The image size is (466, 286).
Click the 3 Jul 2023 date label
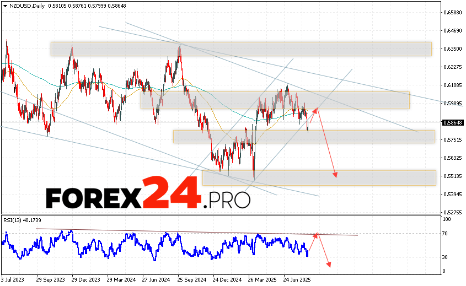14,279
